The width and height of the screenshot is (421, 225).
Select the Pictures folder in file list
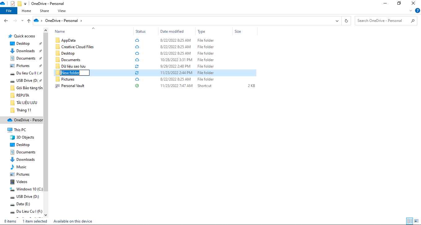coord(68,79)
